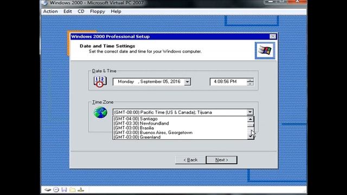The image size is (347, 195).
Task: Toggle the Time Zone dropdown arrow
Action: tap(250, 112)
